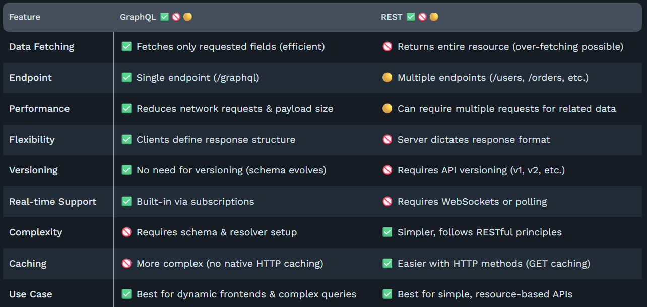Image resolution: width=647 pixels, height=307 pixels.
Task: Click the green check icon in GraphQL header
Action: 164,17
